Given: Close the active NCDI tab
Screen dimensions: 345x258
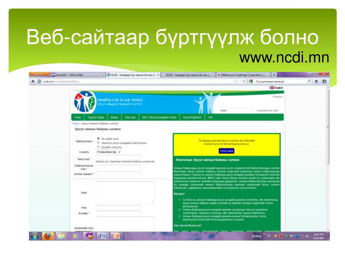Looking at the screenshot, I should pos(158,75).
